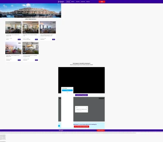Play the black favorite-property video
The height and width of the screenshot is (142, 163).
tap(81, 80)
